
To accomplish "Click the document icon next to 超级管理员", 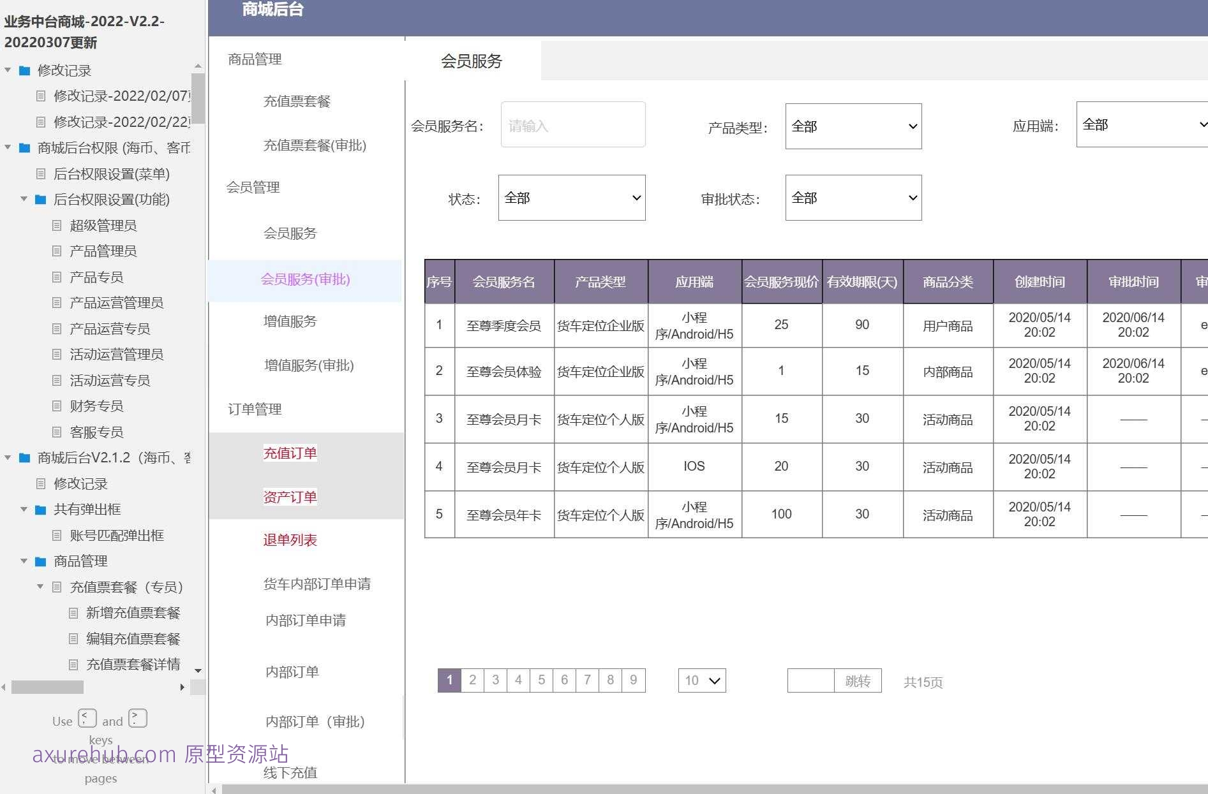I will click(56, 225).
